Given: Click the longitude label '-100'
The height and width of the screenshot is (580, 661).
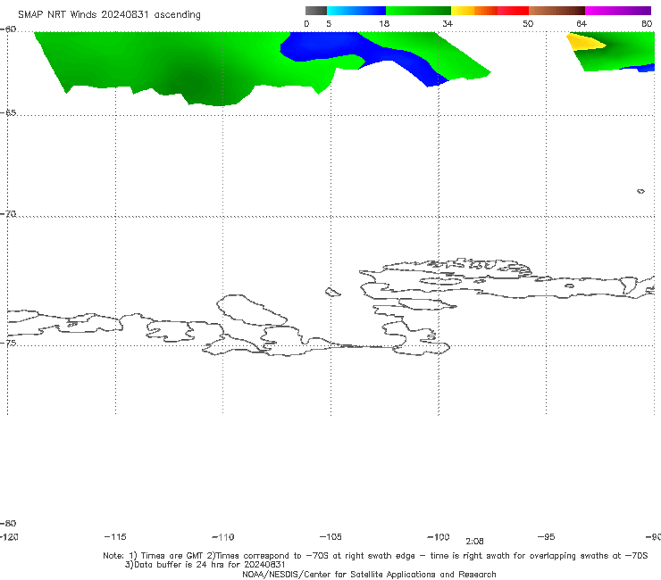Looking at the screenshot, I should click(x=439, y=536).
